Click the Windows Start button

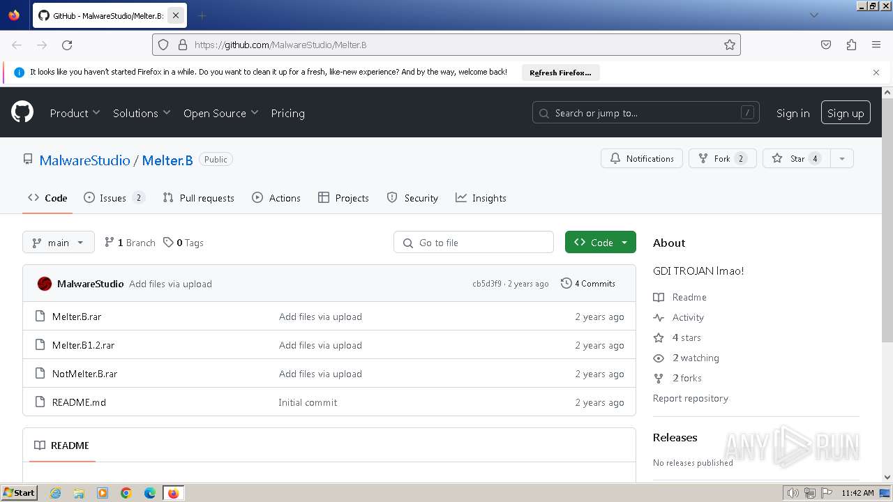pyautogui.click(x=19, y=492)
